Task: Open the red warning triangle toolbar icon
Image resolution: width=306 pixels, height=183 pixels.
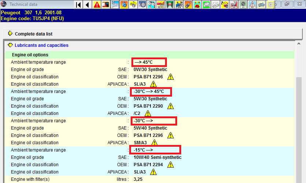Action: (97, 4)
